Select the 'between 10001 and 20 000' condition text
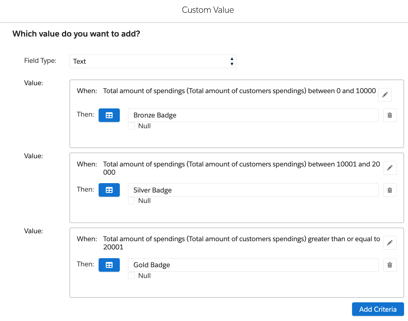 click(x=242, y=168)
